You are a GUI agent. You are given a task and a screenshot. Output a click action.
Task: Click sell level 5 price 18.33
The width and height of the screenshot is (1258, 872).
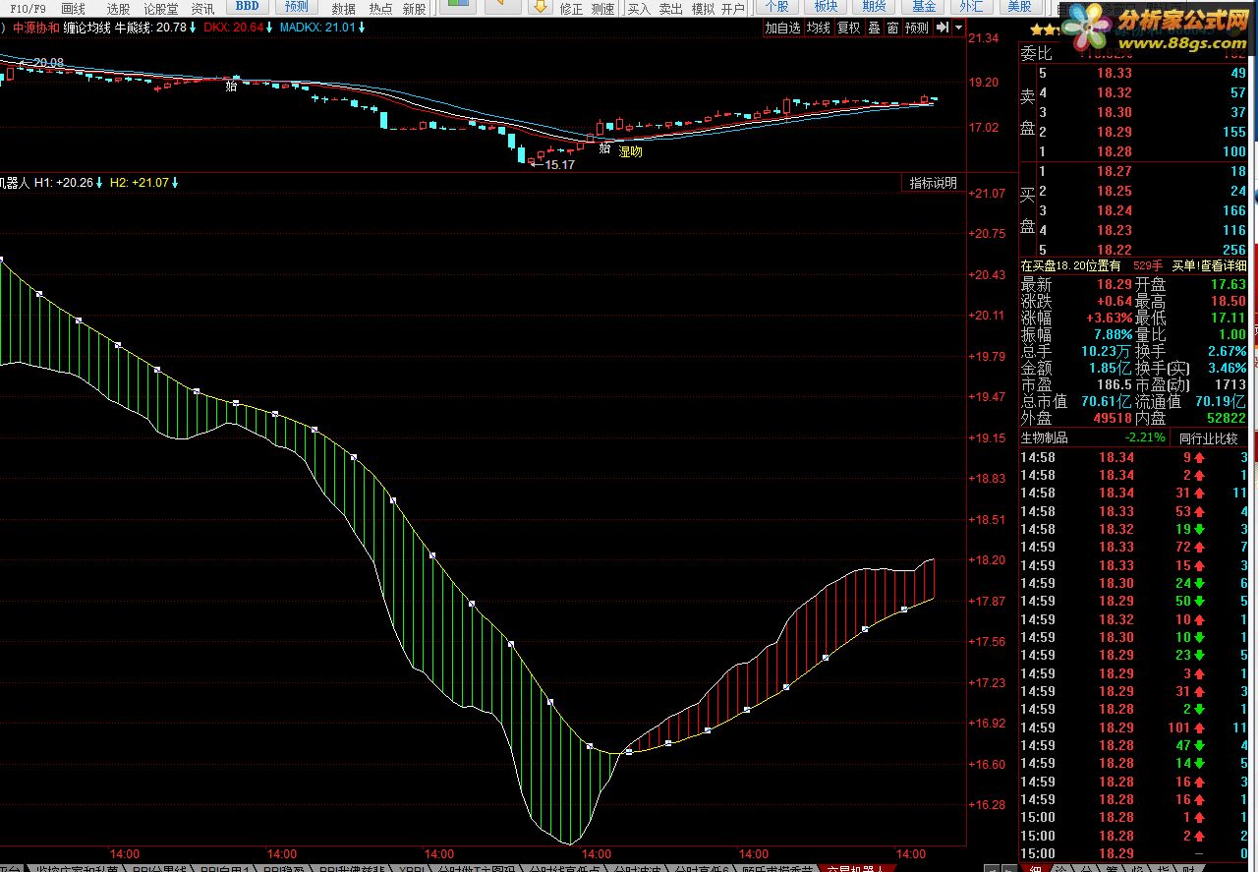(x=1115, y=73)
